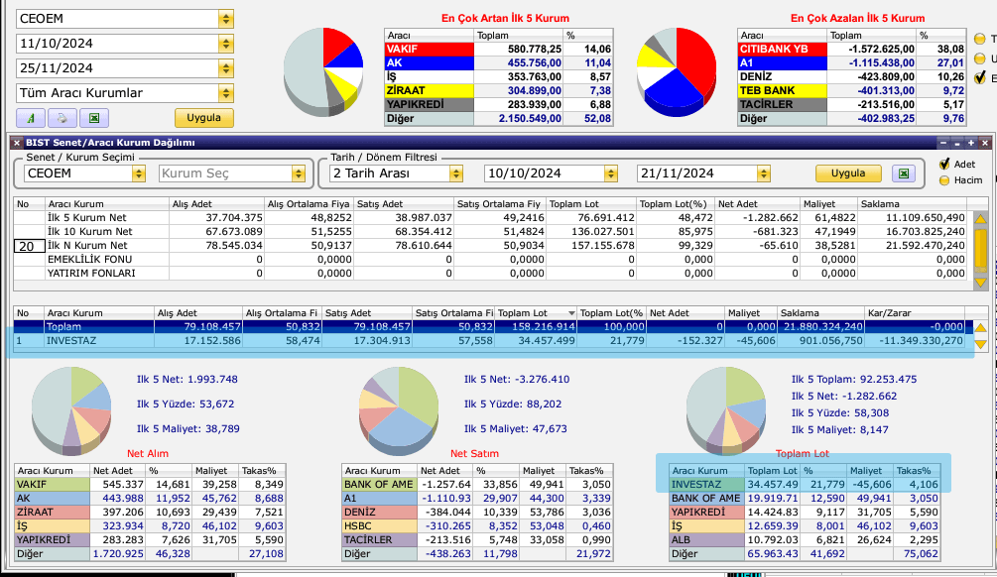Open the 21/11/2024 date dropdown
The image size is (997, 577).
click(764, 173)
